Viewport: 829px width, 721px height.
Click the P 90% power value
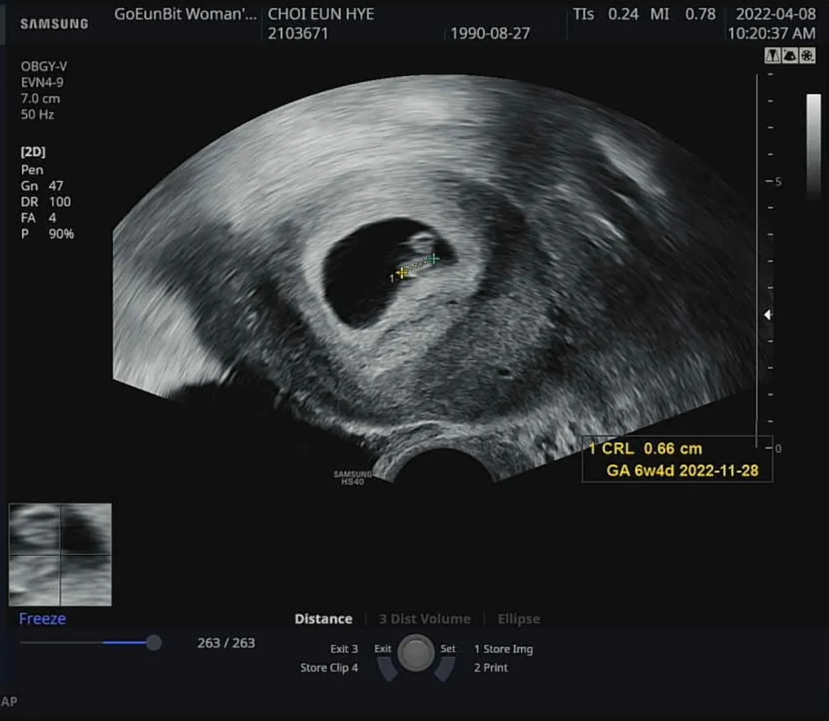[47, 234]
